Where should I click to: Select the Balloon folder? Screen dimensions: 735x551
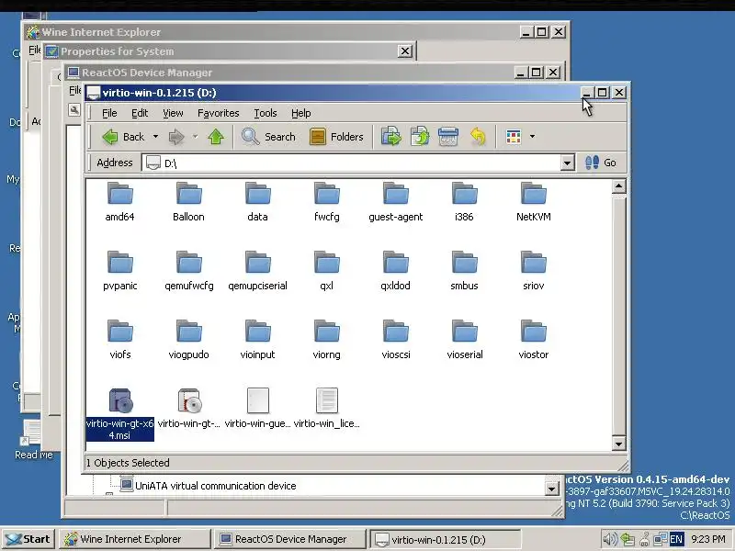(x=188, y=201)
